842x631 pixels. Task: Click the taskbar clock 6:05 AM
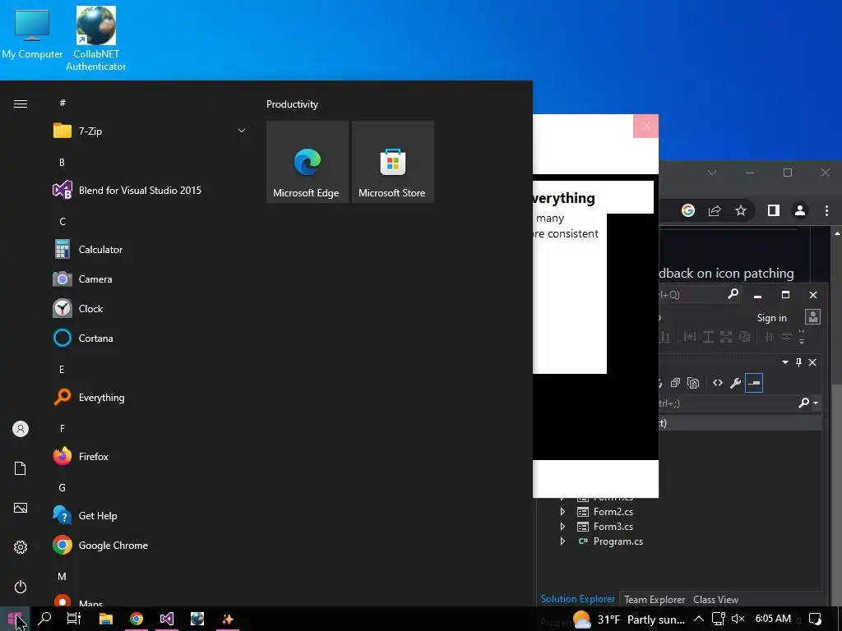point(773,619)
